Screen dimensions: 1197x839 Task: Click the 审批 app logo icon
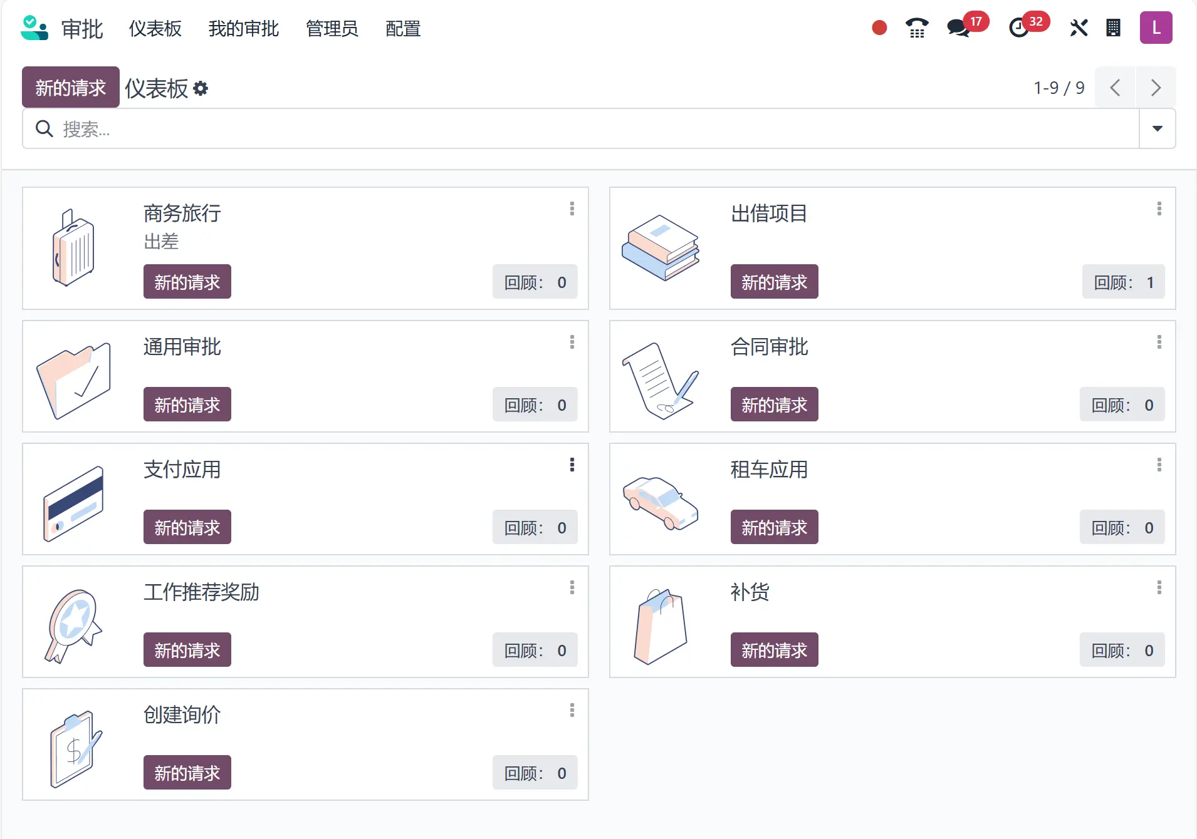34,28
